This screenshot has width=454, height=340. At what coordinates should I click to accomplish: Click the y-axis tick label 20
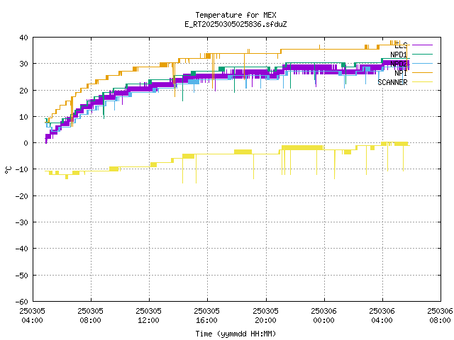23,91
